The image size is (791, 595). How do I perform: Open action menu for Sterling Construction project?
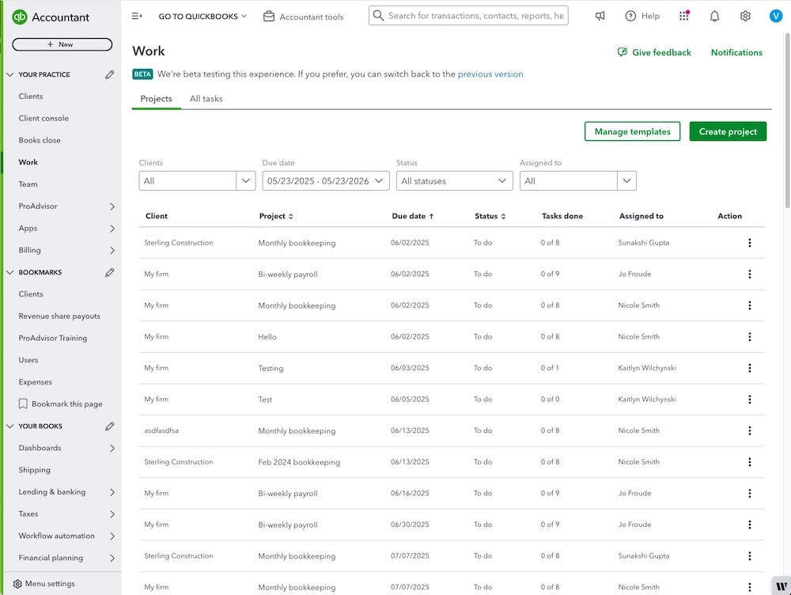749,242
